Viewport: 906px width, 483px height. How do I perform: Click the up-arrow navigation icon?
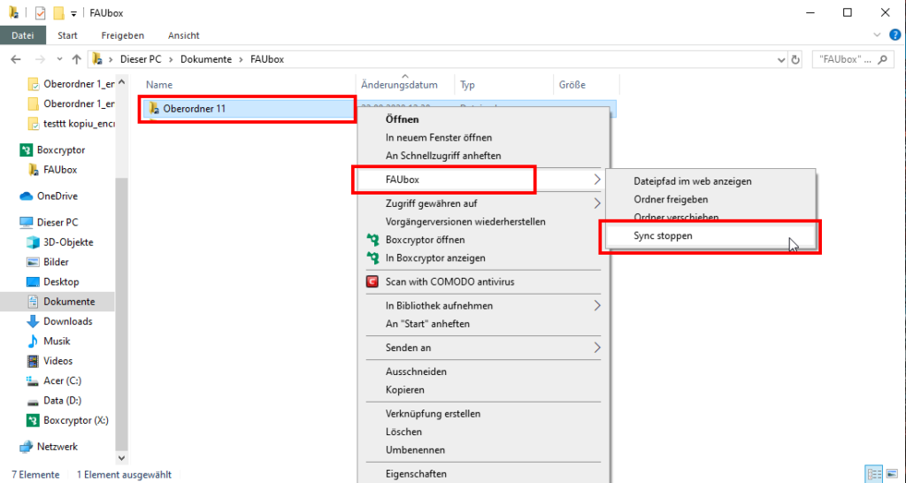point(76,59)
